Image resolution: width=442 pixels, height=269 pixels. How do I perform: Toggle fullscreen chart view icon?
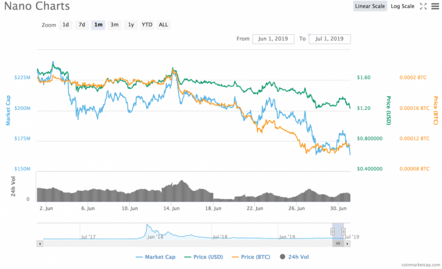[423, 6]
